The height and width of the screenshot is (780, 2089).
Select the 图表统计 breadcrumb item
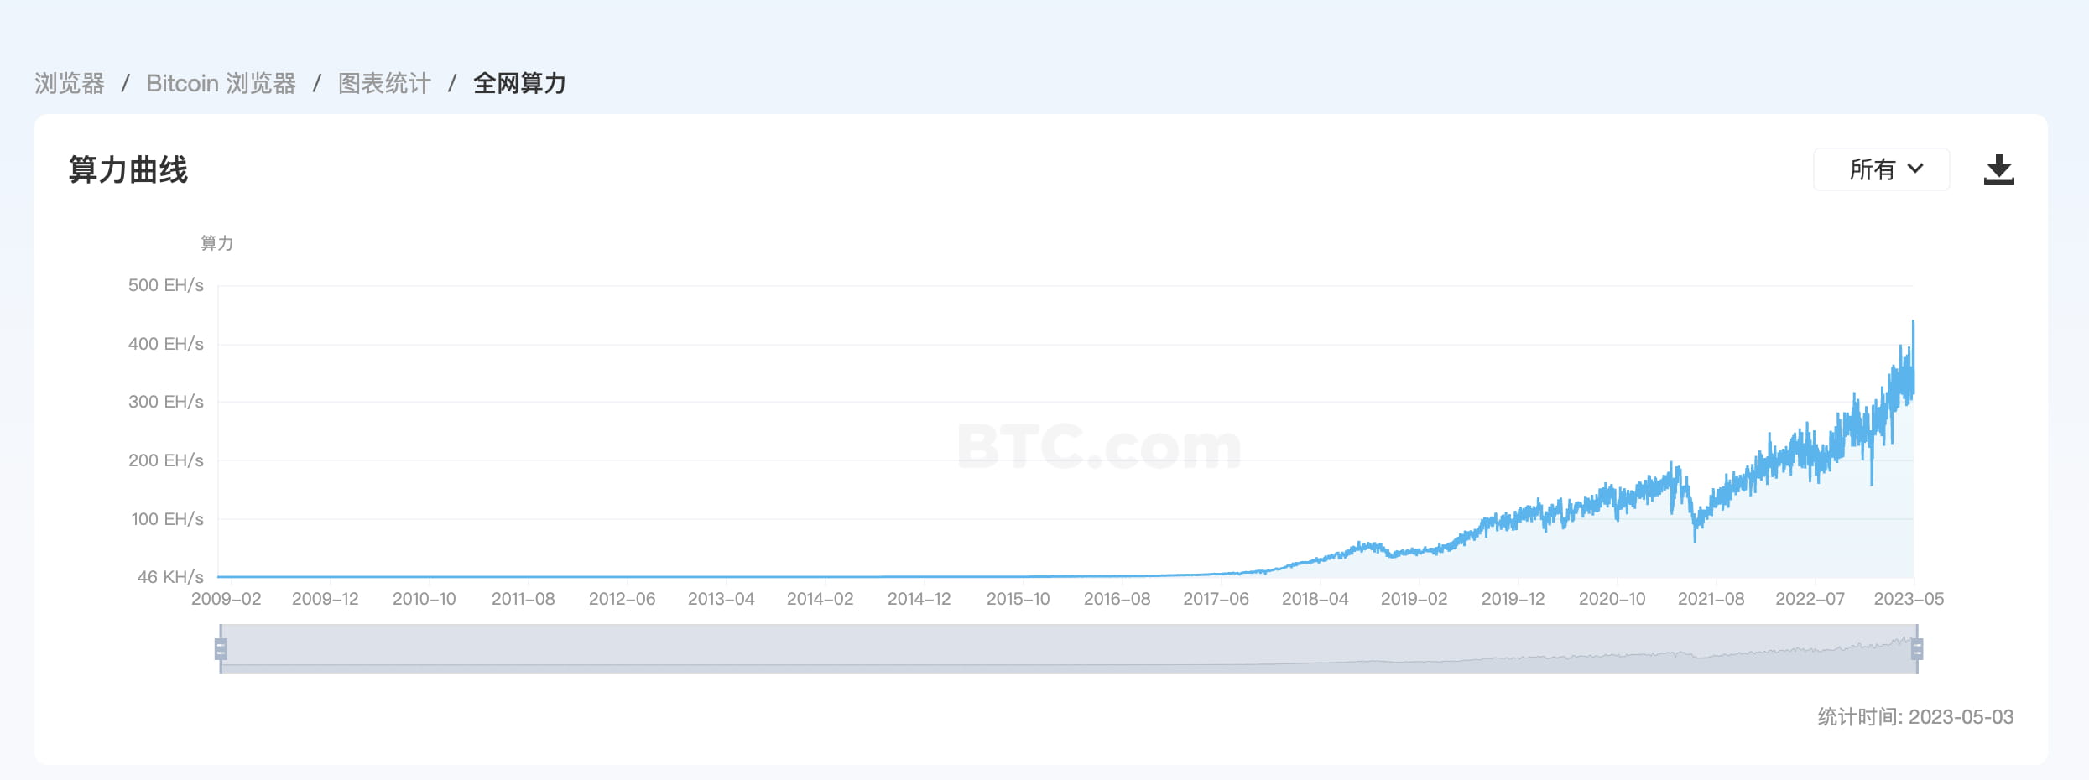click(383, 83)
